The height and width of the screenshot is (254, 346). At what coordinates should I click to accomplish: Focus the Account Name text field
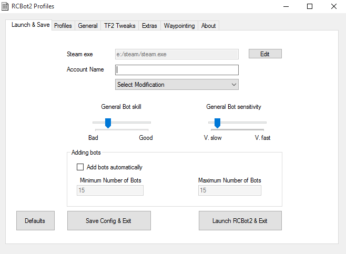pyautogui.click(x=177, y=70)
